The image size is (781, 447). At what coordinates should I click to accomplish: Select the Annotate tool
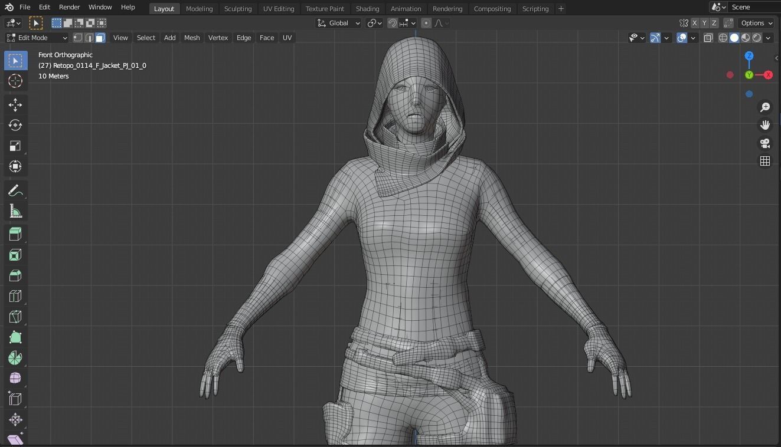pos(15,190)
